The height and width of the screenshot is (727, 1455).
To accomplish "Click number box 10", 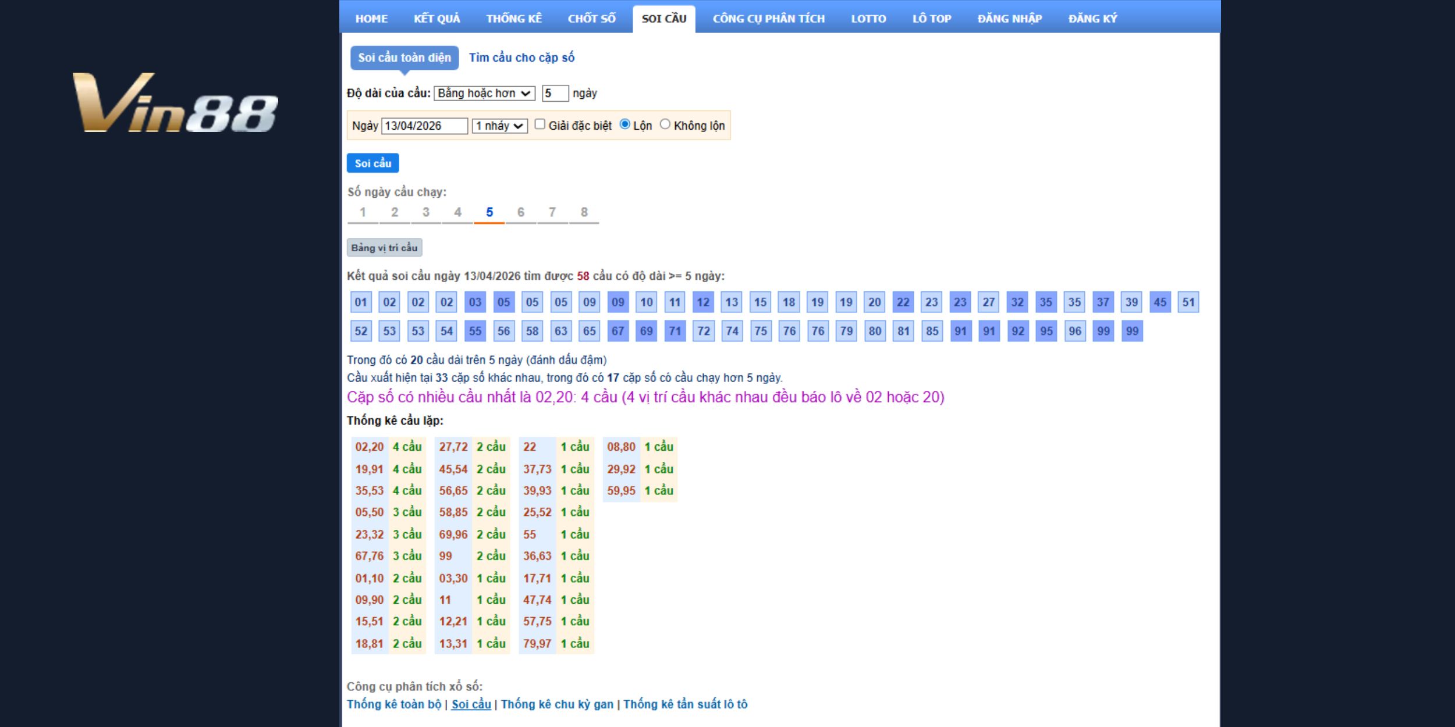I will [x=646, y=302].
